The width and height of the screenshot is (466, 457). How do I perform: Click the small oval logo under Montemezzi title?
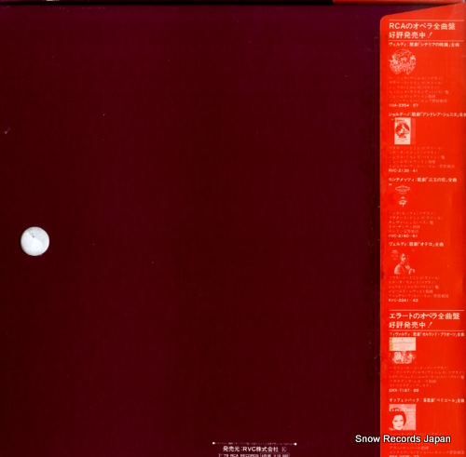(403, 188)
